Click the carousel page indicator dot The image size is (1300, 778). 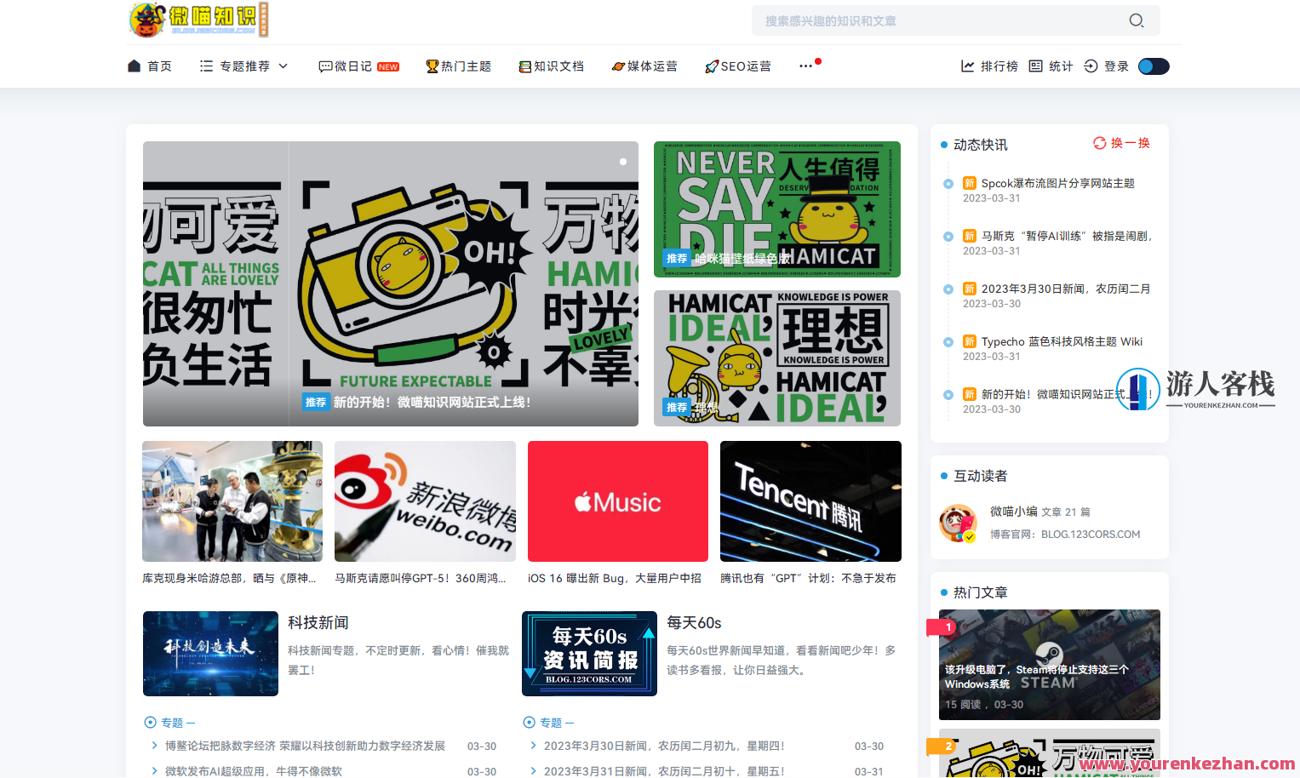pyautogui.click(x=622, y=161)
